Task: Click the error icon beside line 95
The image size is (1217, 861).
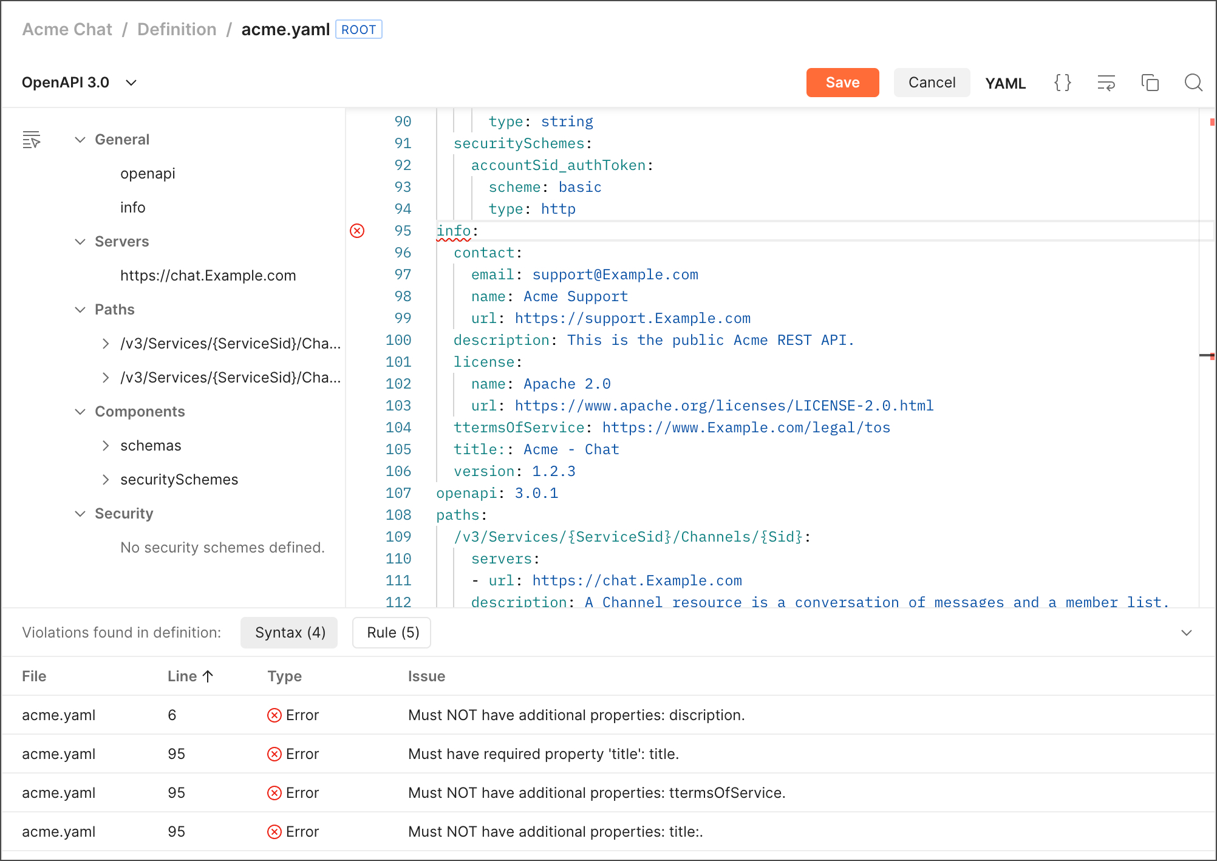Action: [x=357, y=231]
